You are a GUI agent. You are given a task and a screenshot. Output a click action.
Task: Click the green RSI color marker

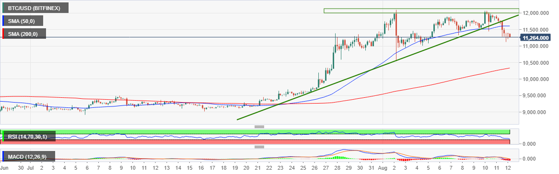pos(3,136)
